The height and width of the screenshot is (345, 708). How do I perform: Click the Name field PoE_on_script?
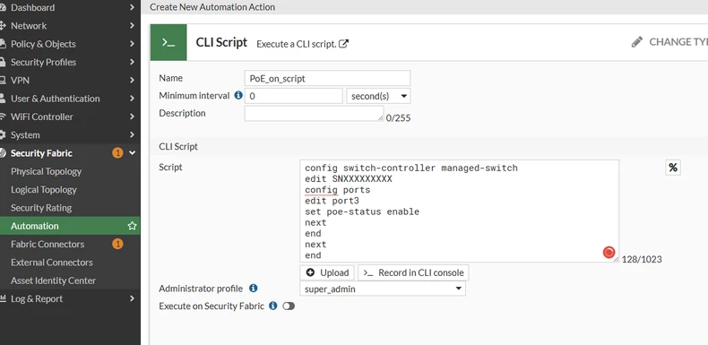point(327,78)
